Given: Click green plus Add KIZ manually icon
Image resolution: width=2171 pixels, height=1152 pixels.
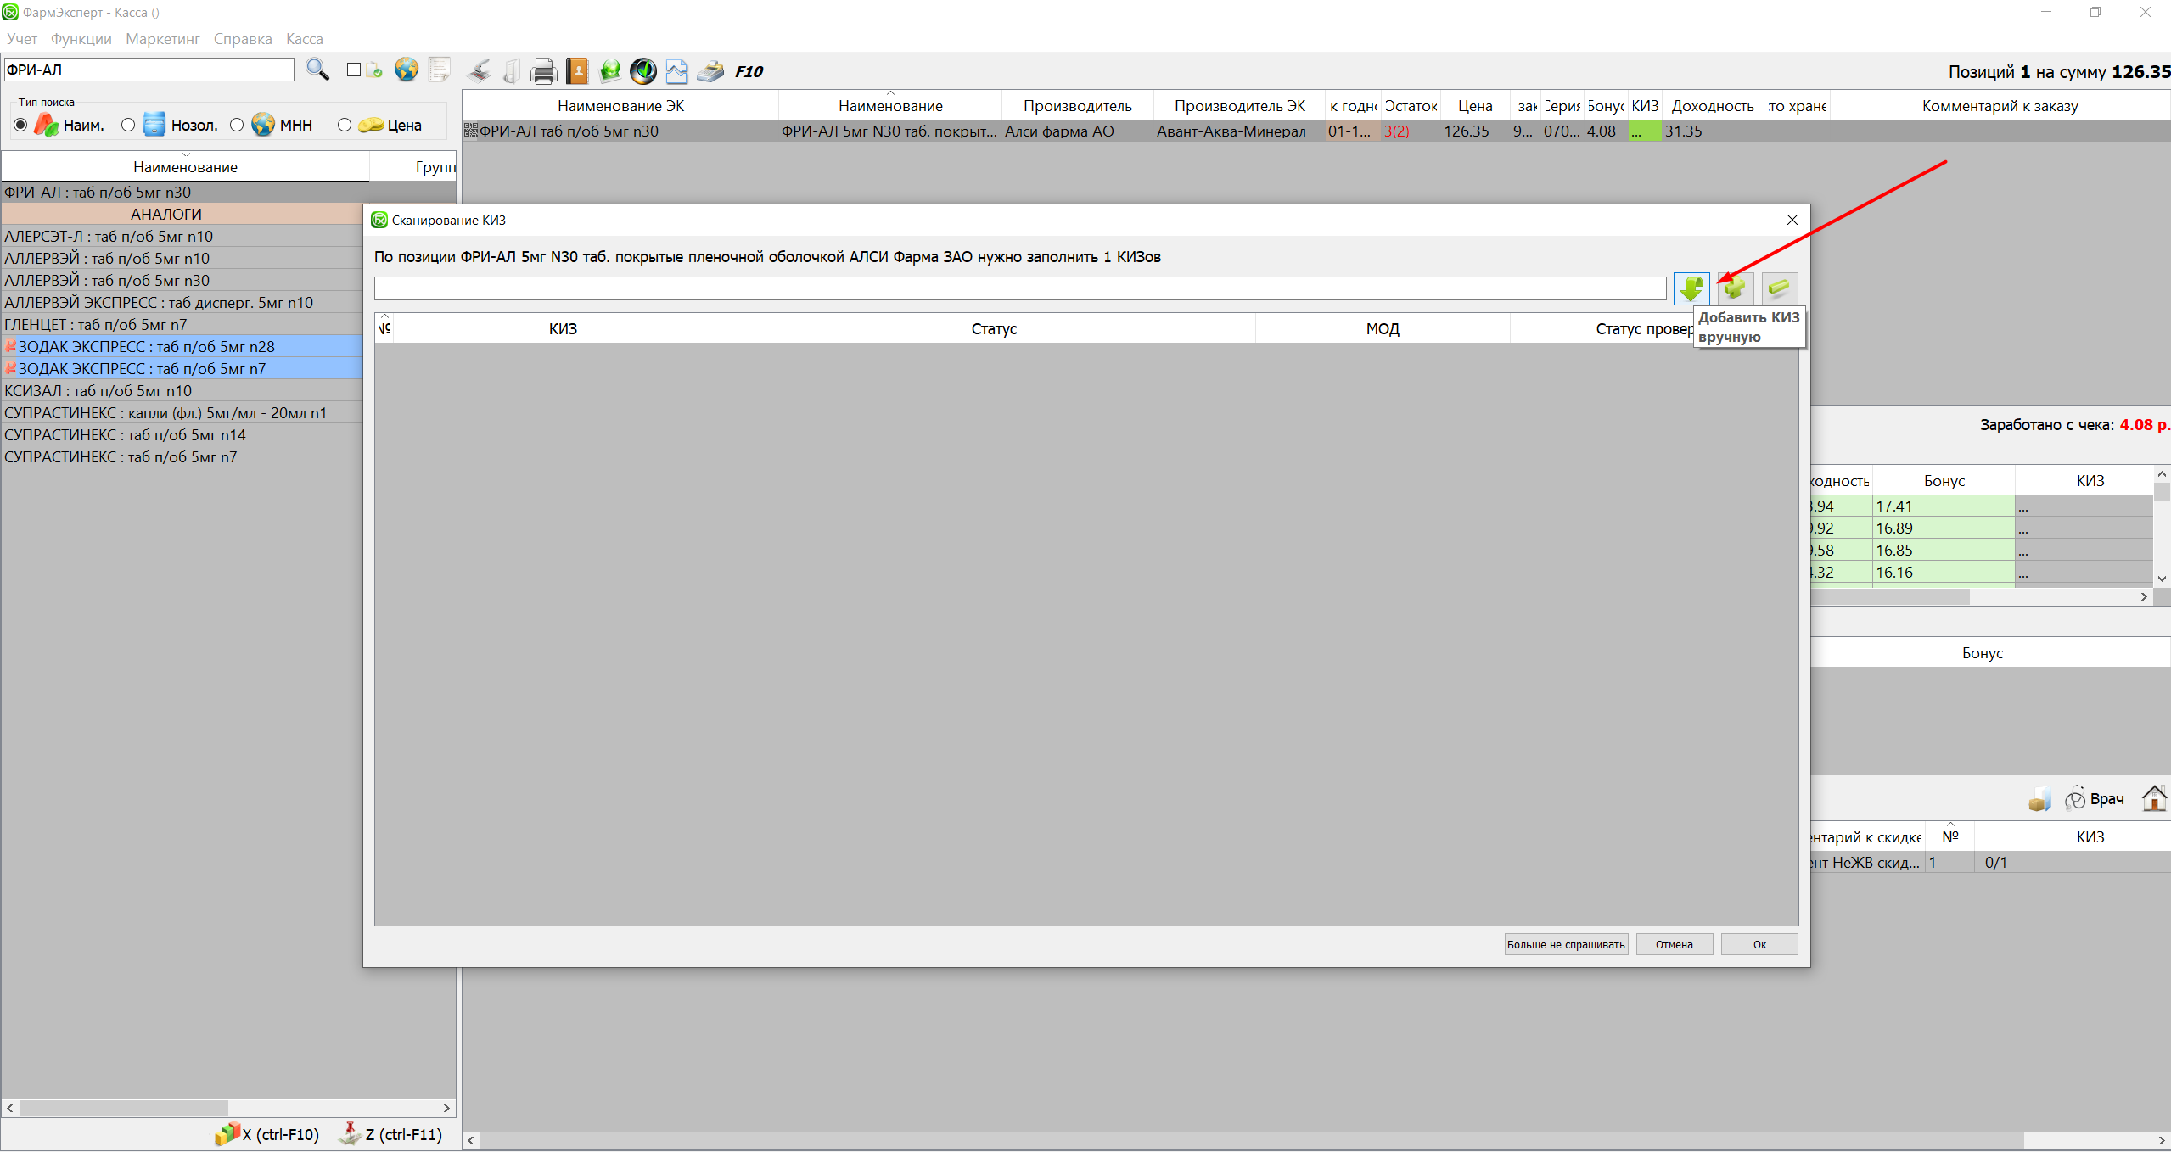Looking at the screenshot, I should click(x=1734, y=288).
